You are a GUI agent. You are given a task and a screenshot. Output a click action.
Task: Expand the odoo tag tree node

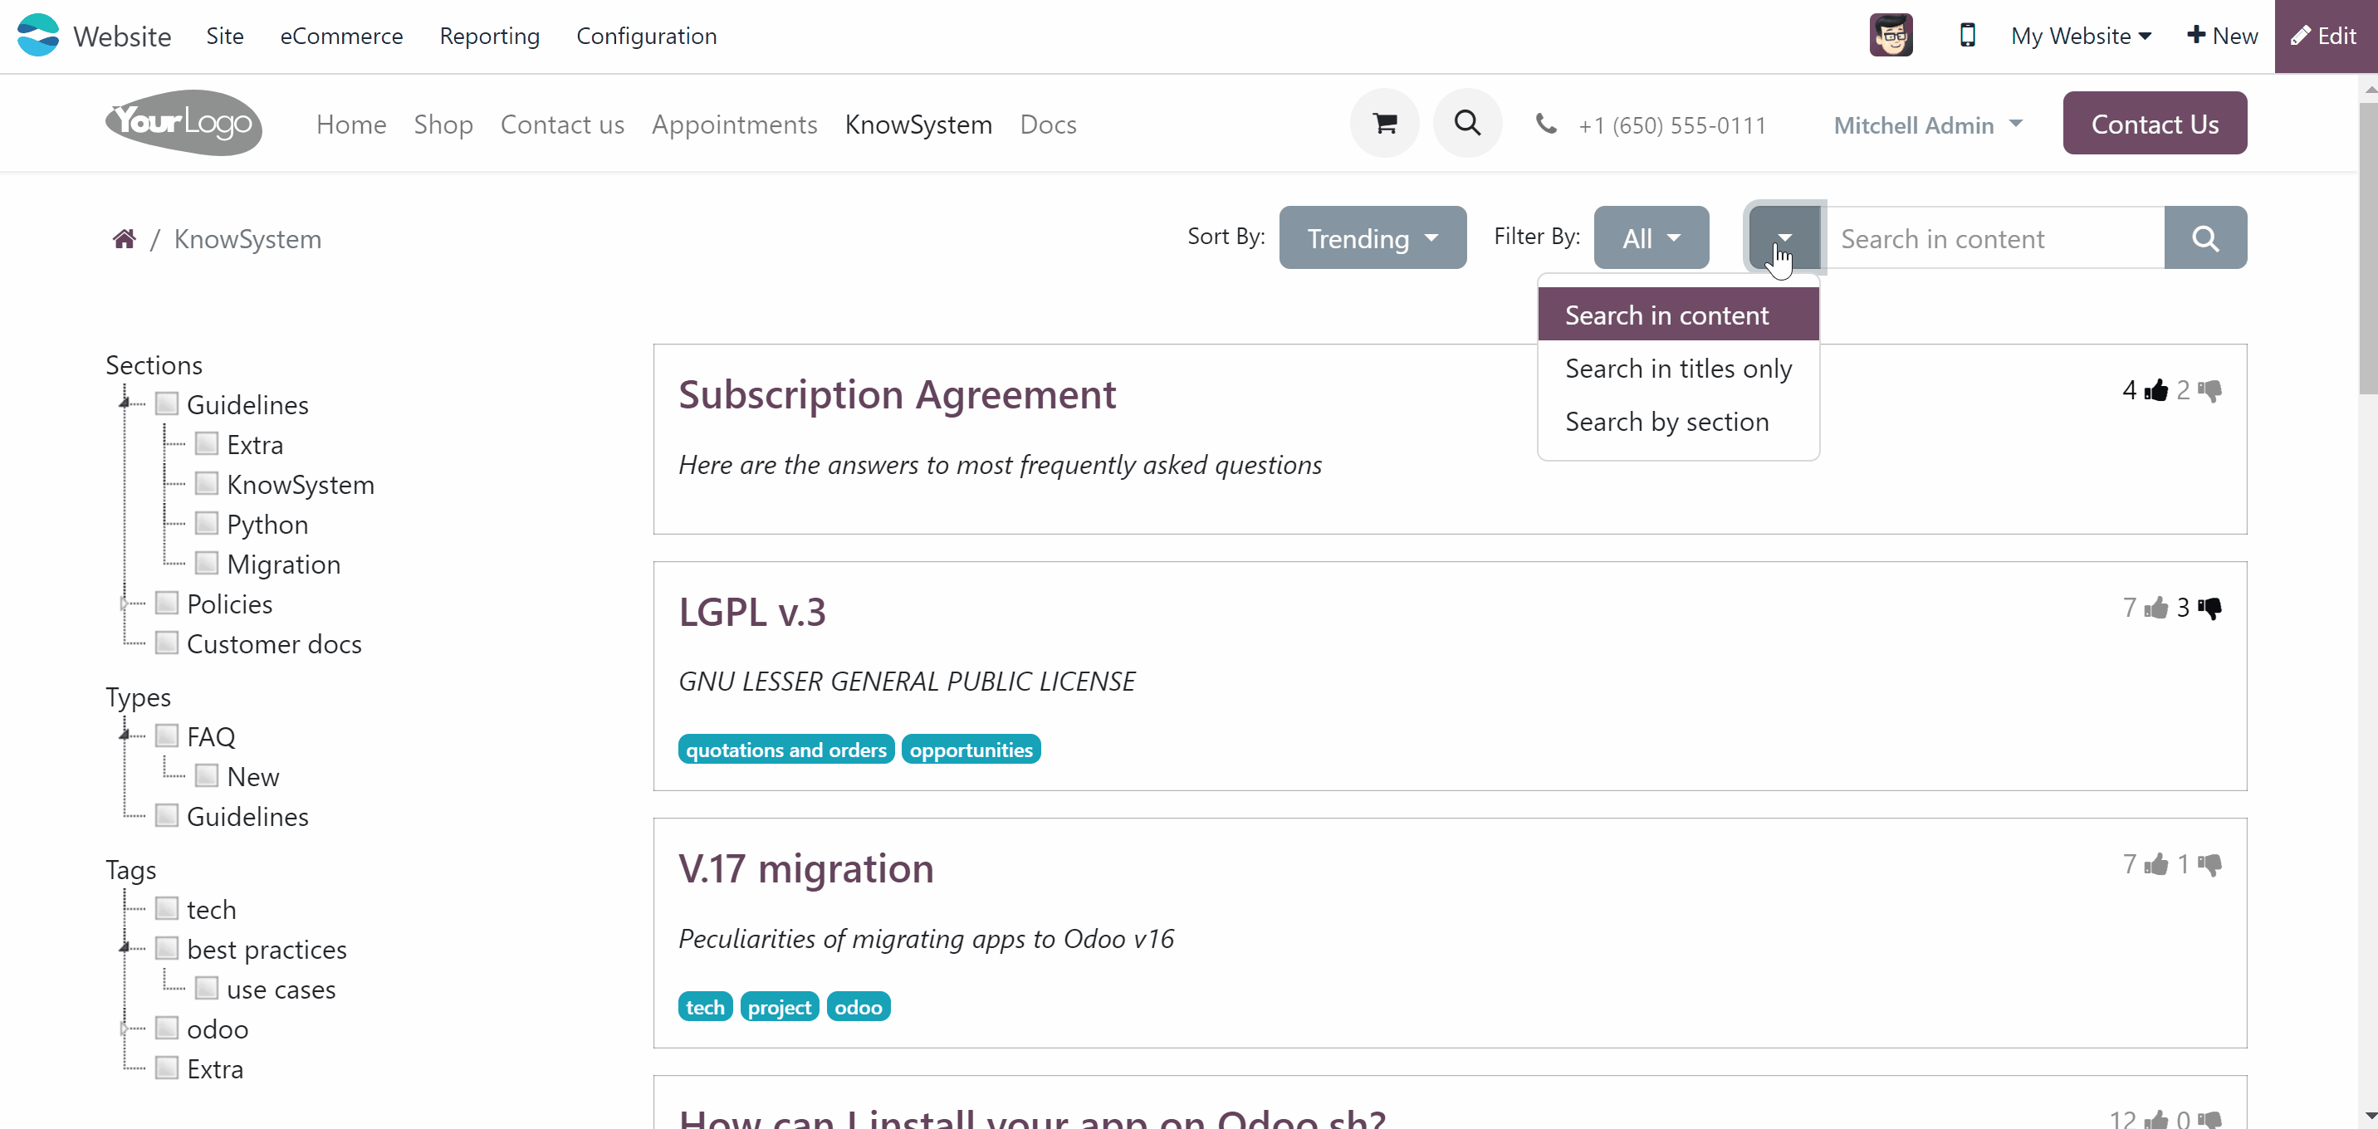click(x=125, y=1028)
